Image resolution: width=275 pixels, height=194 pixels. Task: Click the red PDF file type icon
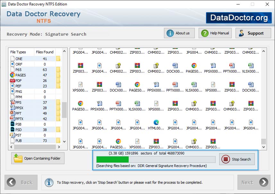(13, 81)
